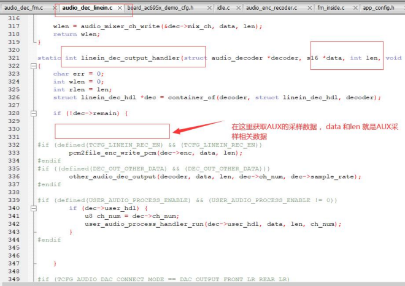Click the linein_dec_output_handler function name

point(131,58)
